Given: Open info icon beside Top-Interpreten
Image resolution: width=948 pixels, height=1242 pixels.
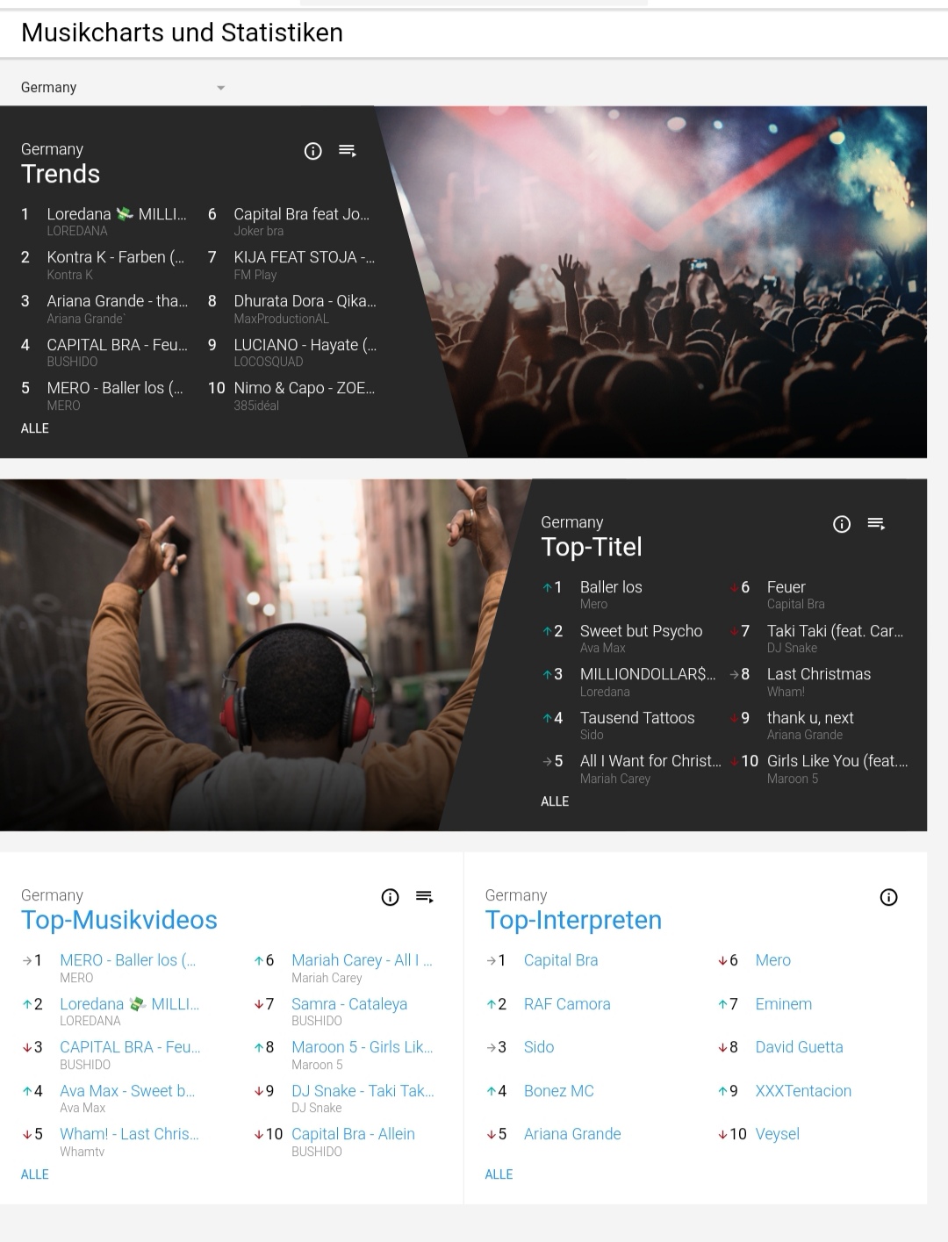Looking at the screenshot, I should 888,897.
